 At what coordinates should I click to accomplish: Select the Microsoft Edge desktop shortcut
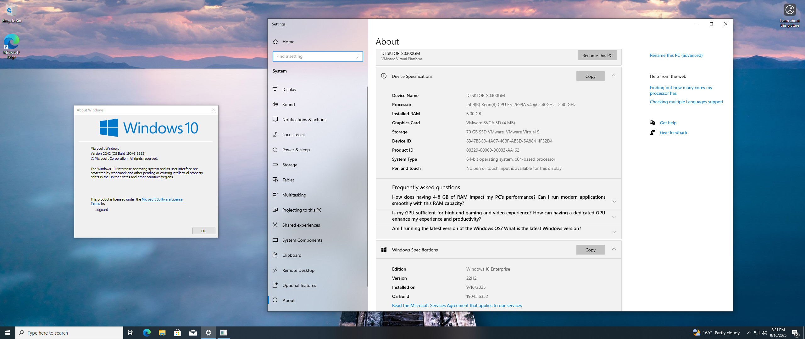11,46
